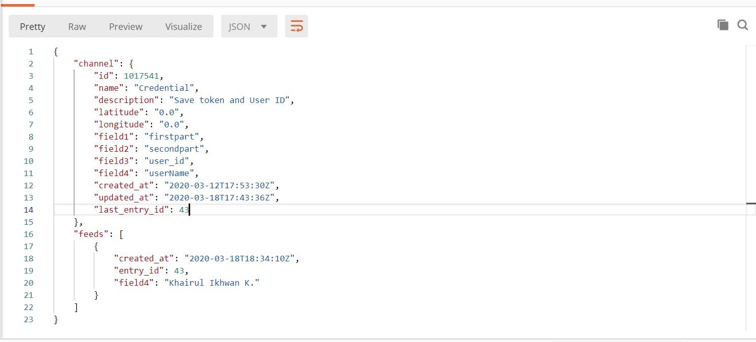Screen dimensions: 756x342
Task: Click the "feeds" key on line 16
Action: (x=89, y=234)
